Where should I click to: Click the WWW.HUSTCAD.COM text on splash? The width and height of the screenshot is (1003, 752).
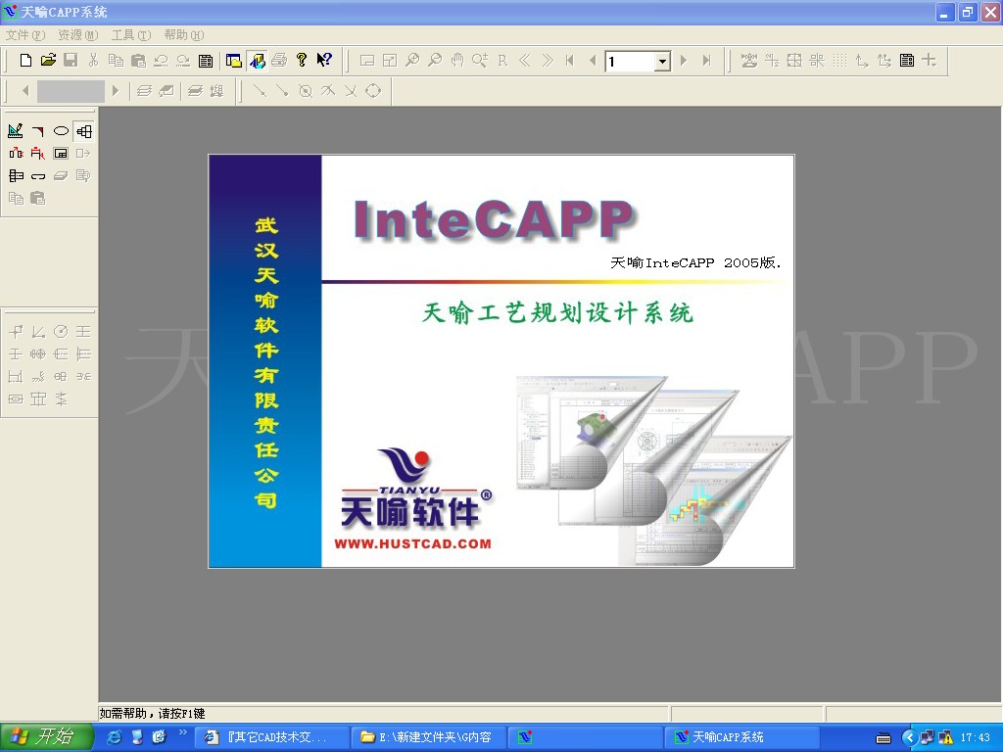click(412, 544)
